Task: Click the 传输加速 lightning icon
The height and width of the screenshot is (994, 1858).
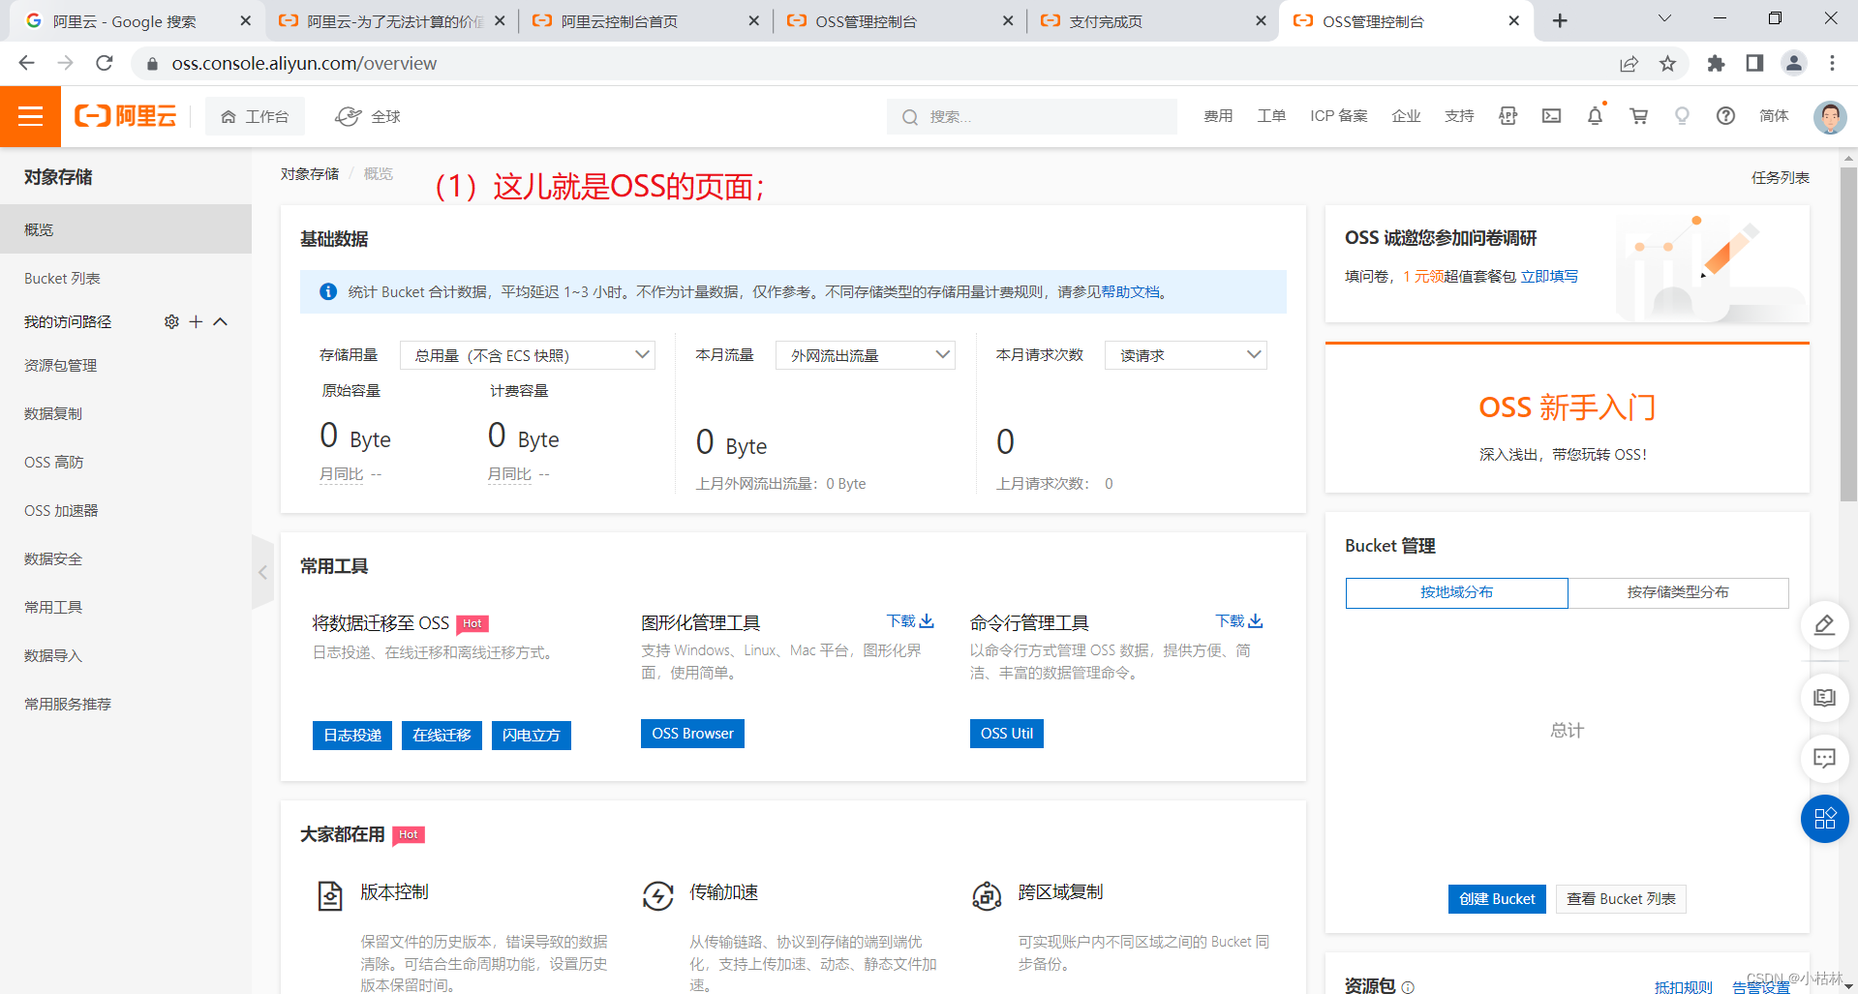Action: tap(658, 896)
